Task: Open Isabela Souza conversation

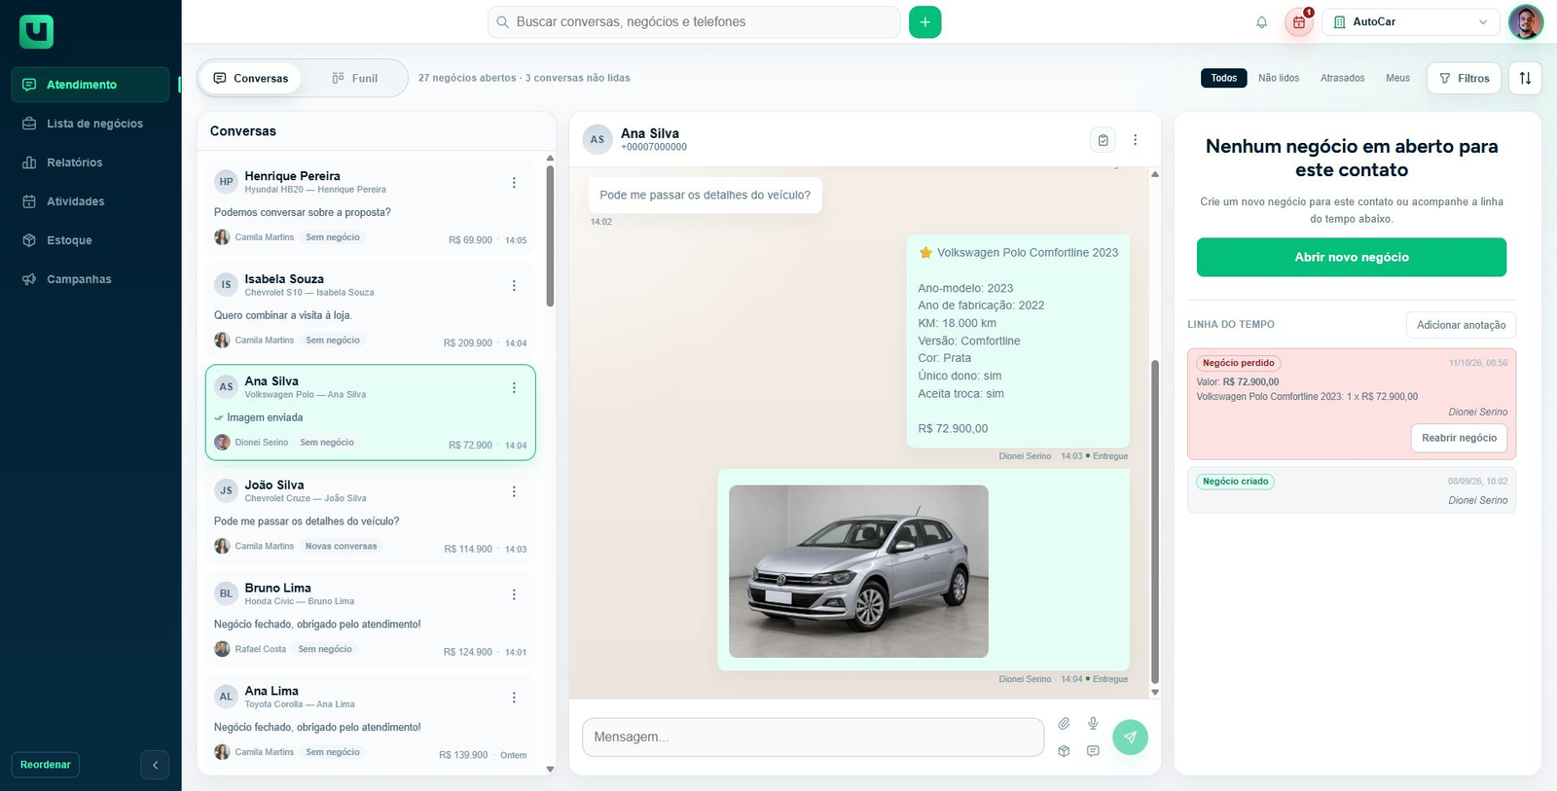Action: click(x=370, y=310)
